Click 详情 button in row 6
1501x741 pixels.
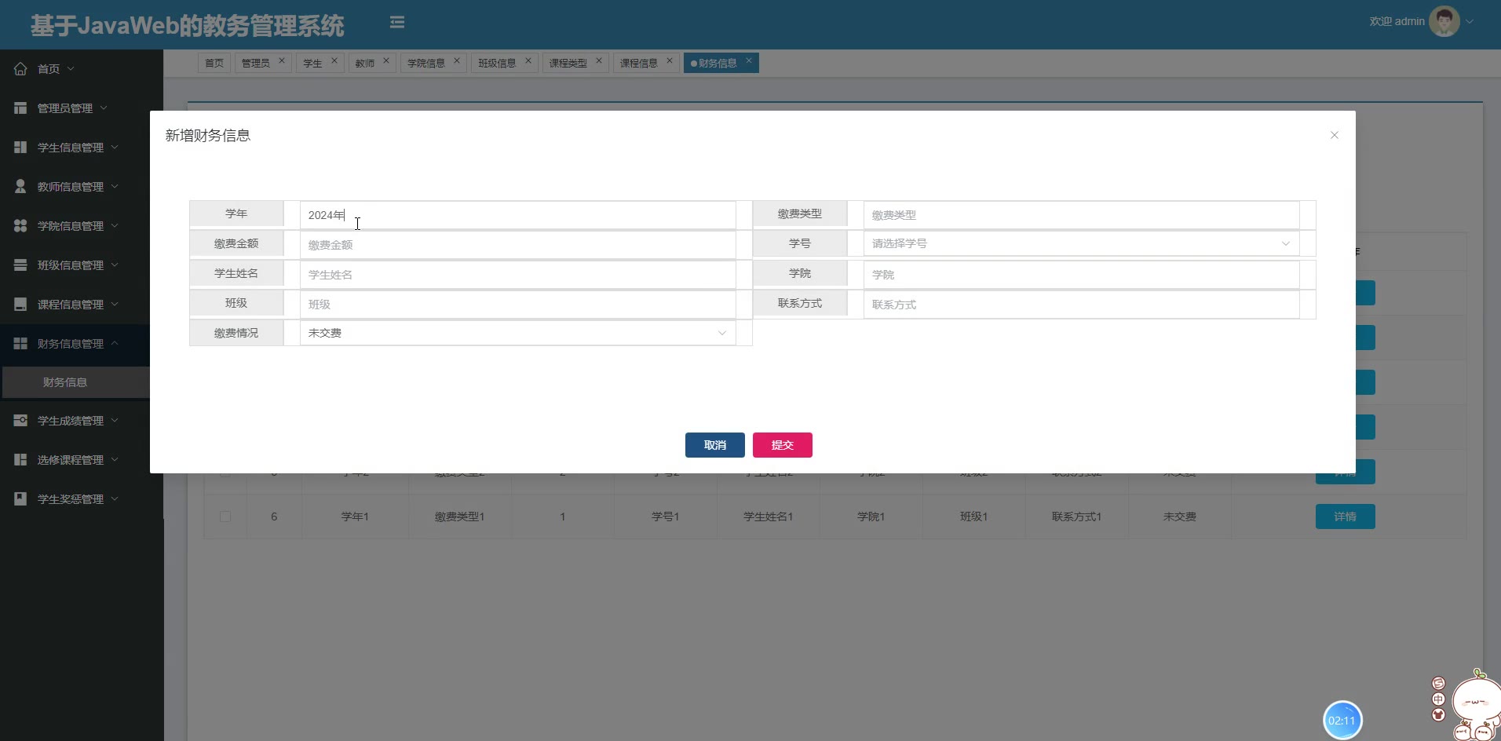pyautogui.click(x=1345, y=517)
